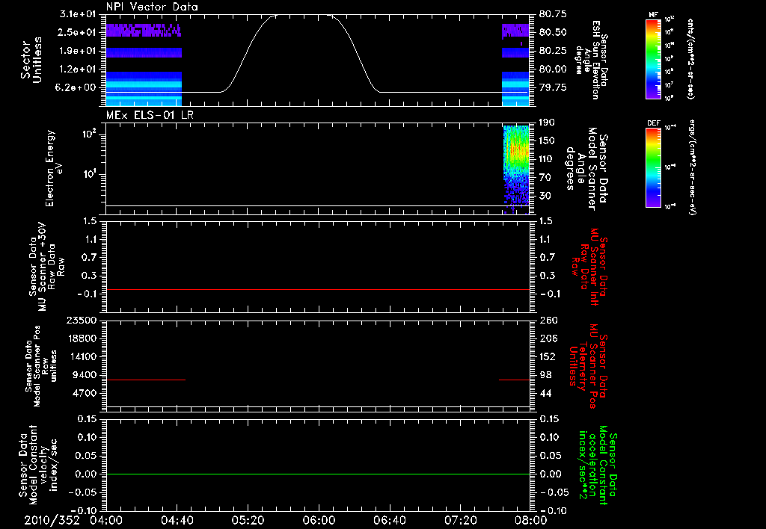Click the Model Scanner Pos Raw label
Viewport: 766px width, 529px height.
(41, 366)
